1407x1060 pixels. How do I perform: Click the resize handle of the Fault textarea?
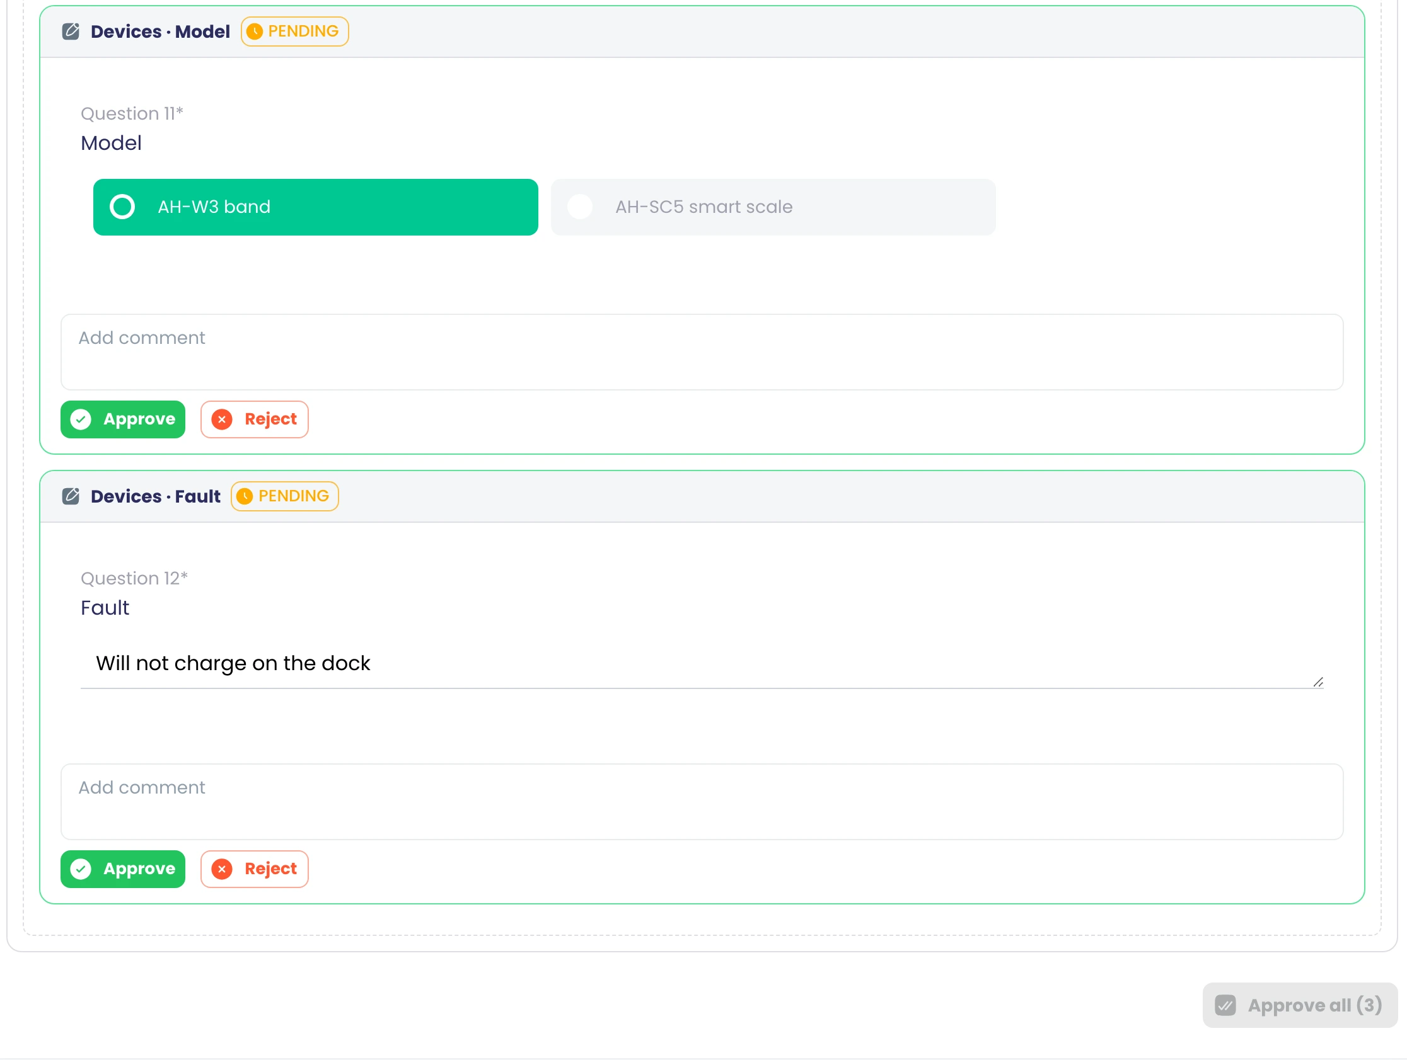(x=1317, y=683)
